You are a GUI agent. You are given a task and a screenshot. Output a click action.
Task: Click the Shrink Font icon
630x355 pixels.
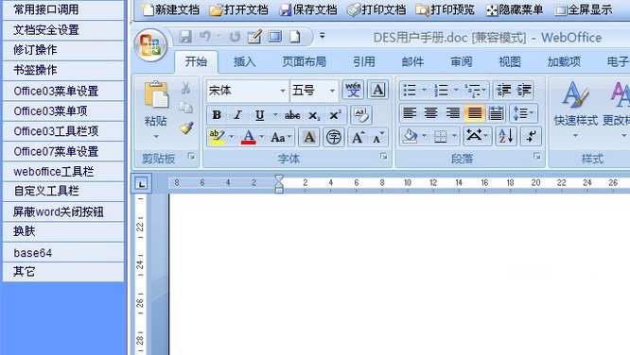click(378, 138)
